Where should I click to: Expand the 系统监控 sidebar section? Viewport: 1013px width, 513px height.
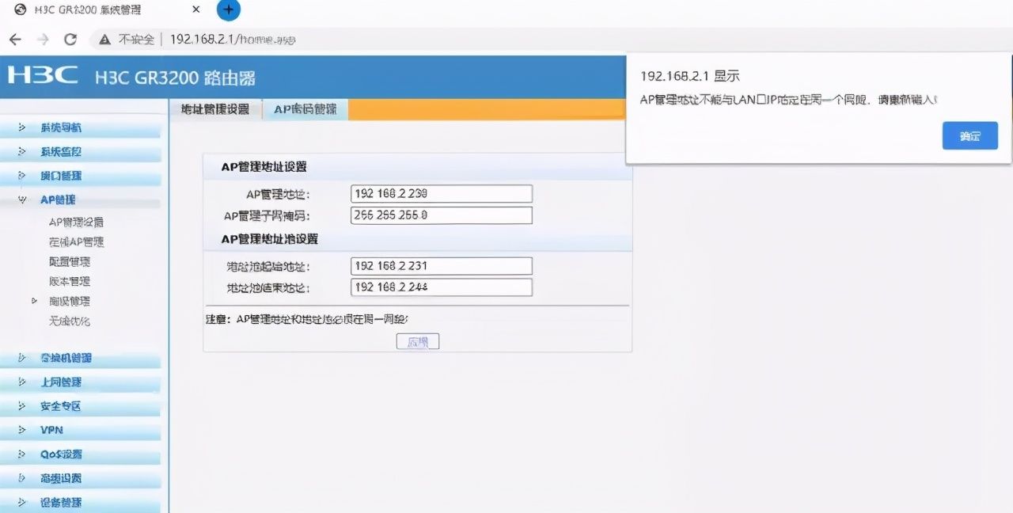pyautogui.click(x=61, y=151)
